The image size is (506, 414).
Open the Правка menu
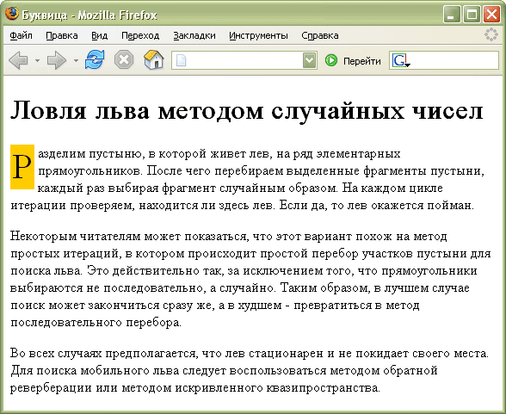62,35
